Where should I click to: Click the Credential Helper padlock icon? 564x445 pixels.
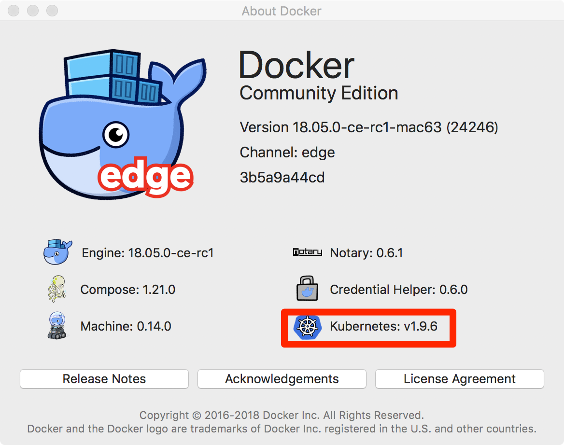point(307,288)
